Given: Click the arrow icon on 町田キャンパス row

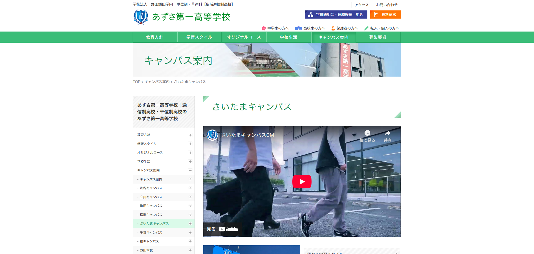Looking at the screenshot, I should [x=190, y=206].
